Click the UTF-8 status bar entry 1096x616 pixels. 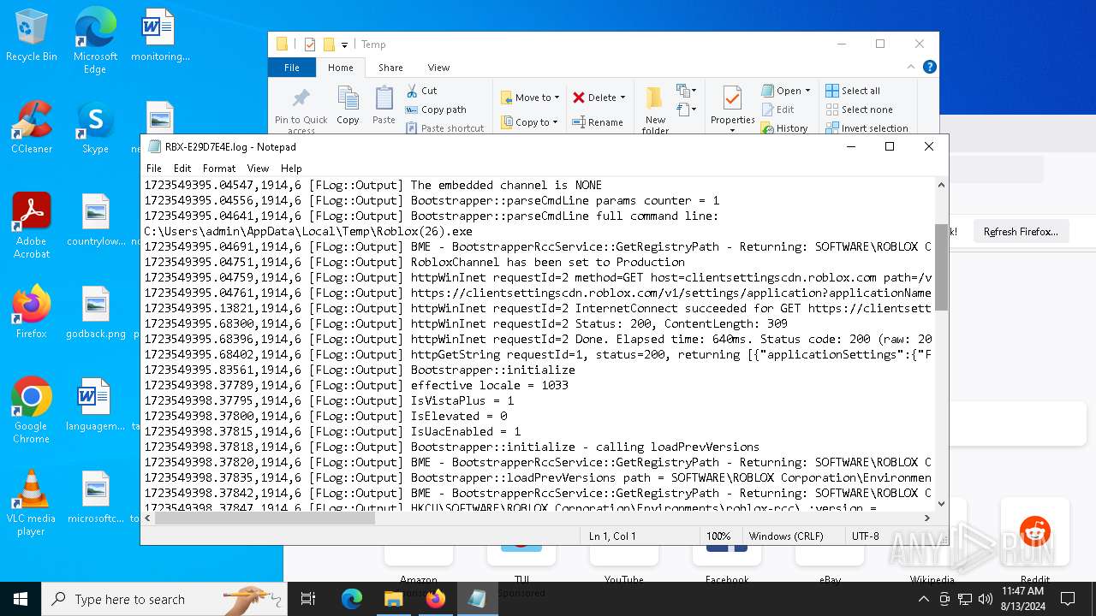coord(866,536)
